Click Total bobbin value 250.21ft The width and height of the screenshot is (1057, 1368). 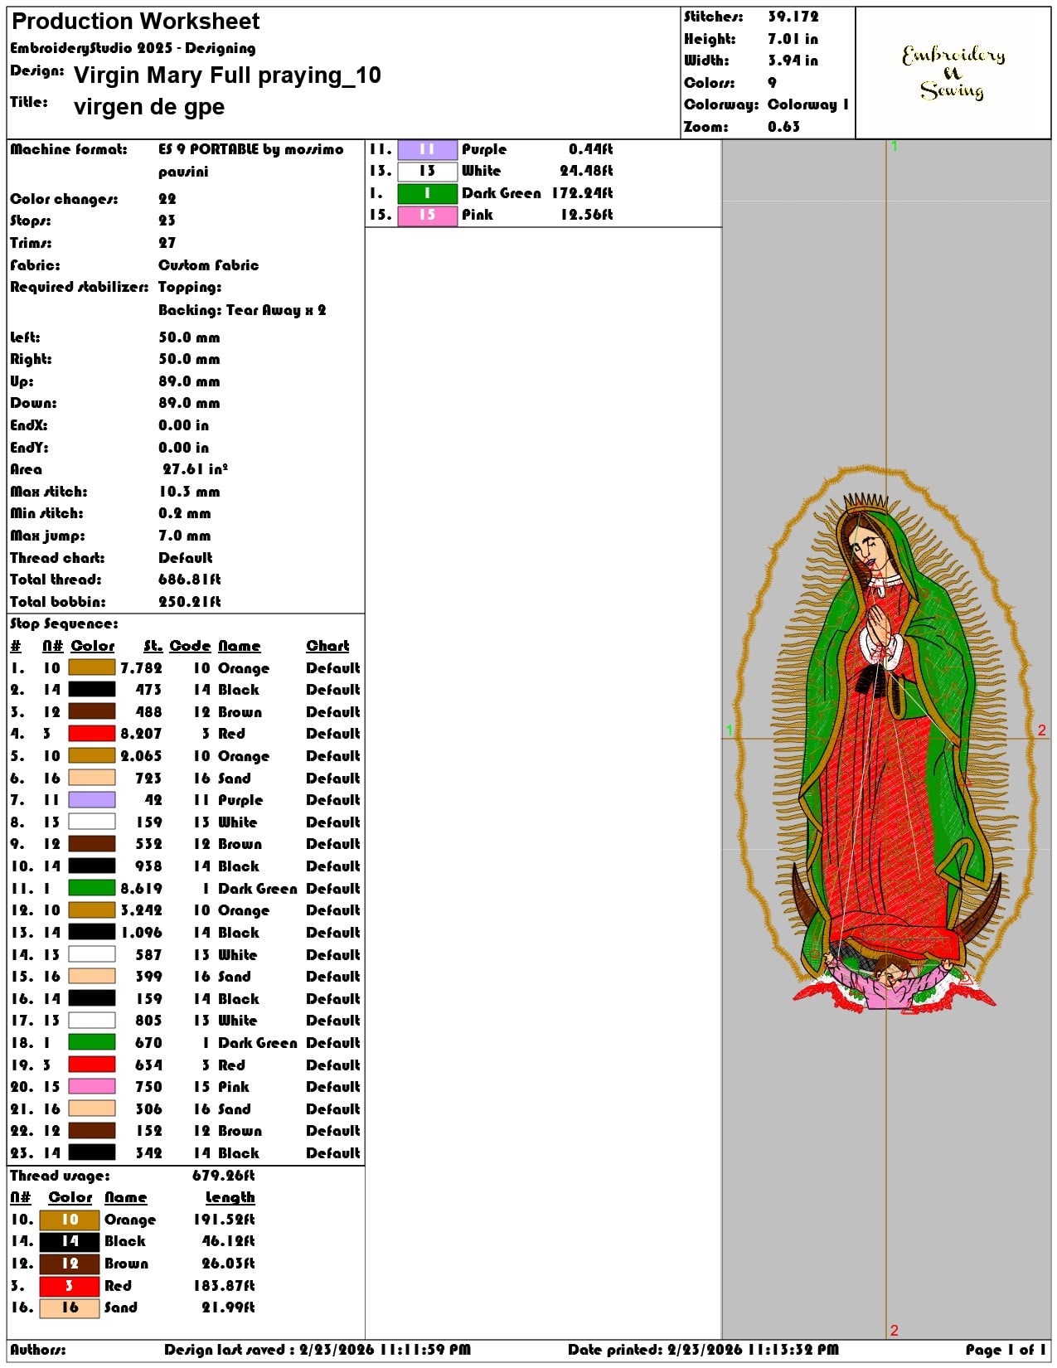tap(190, 602)
